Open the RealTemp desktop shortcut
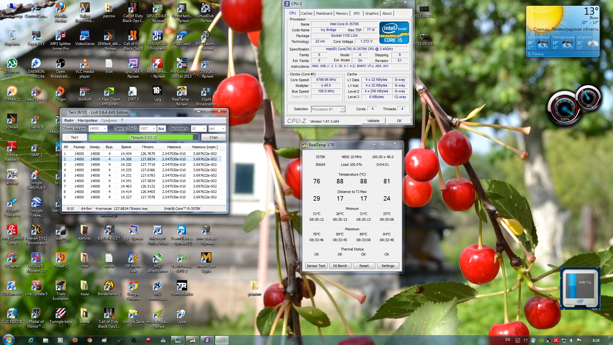The image size is (613, 345). [x=182, y=91]
